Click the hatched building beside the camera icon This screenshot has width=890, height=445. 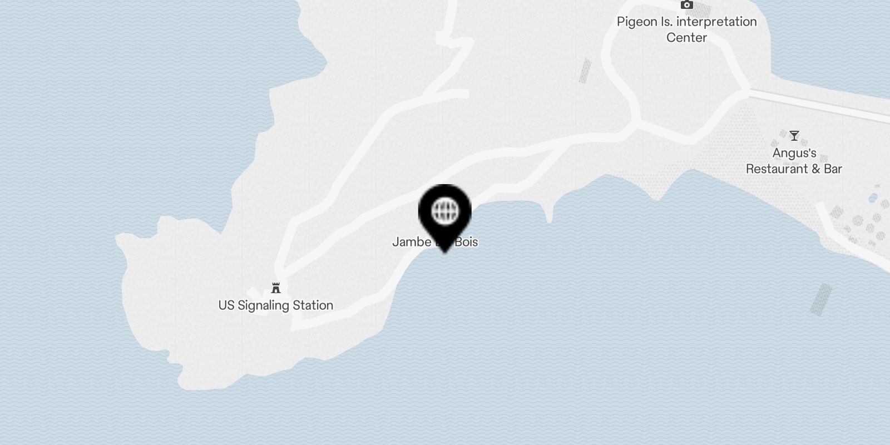point(703,10)
